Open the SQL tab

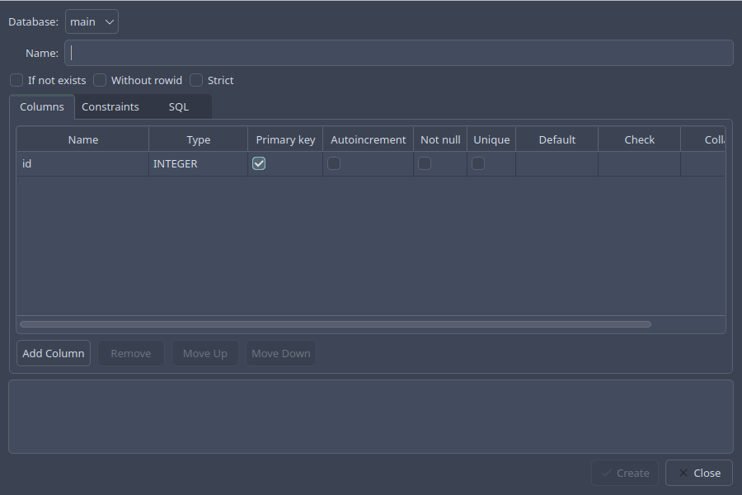pos(179,106)
